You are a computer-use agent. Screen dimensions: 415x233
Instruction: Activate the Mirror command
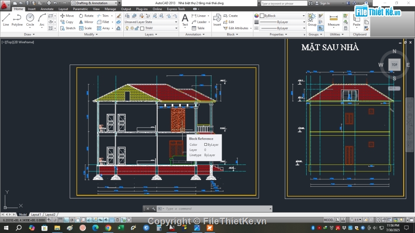click(86, 22)
